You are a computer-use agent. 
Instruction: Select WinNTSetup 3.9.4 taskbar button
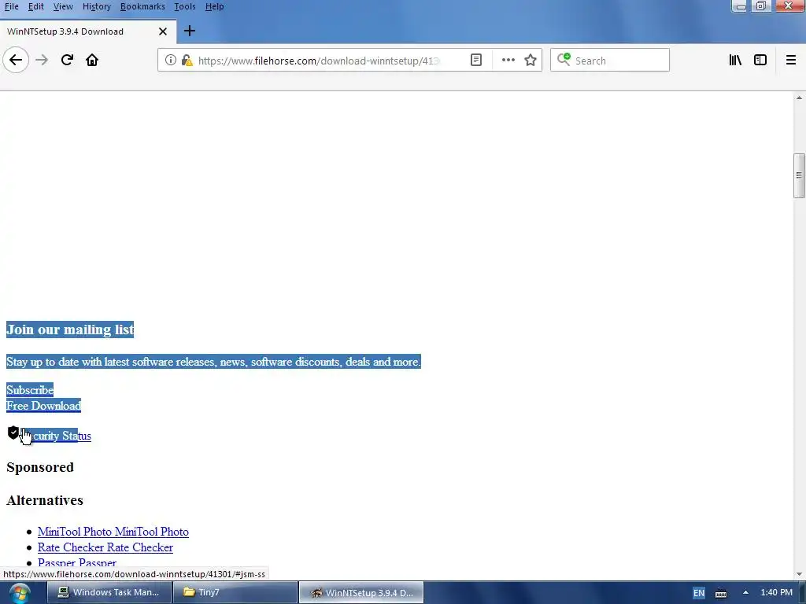(361, 593)
